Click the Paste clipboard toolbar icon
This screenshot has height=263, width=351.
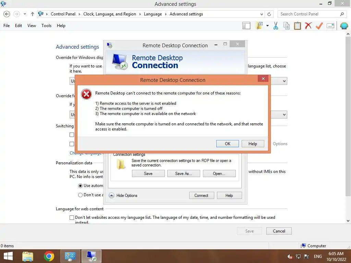click(x=297, y=26)
